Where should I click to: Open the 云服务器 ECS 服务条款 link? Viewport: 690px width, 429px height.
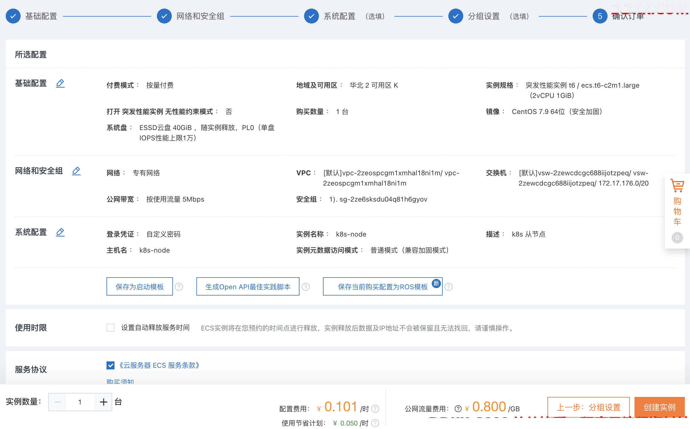[x=159, y=365]
